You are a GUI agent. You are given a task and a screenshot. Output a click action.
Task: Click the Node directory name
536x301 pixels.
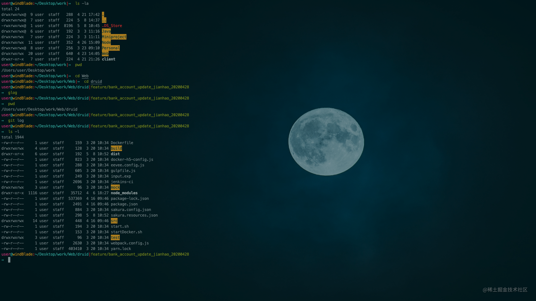[x=106, y=42]
